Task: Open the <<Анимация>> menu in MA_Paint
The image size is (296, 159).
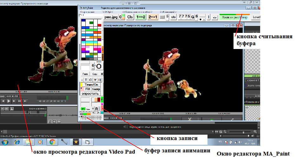Action: (x=168, y=12)
